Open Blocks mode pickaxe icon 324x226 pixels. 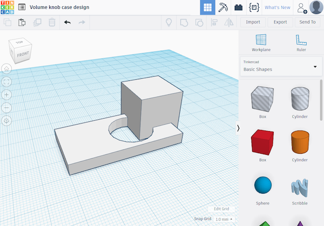(223, 8)
